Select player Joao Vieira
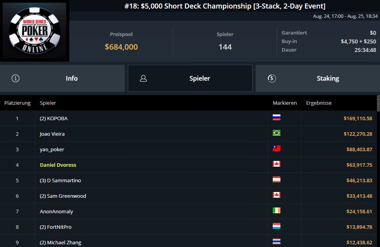The height and width of the screenshot is (247, 380). tap(52, 134)
